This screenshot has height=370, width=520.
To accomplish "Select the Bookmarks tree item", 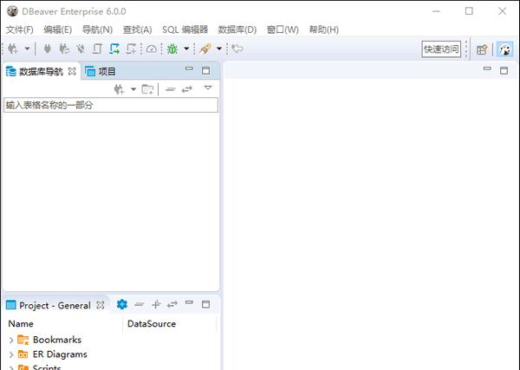I will click(x=57, y=340).
